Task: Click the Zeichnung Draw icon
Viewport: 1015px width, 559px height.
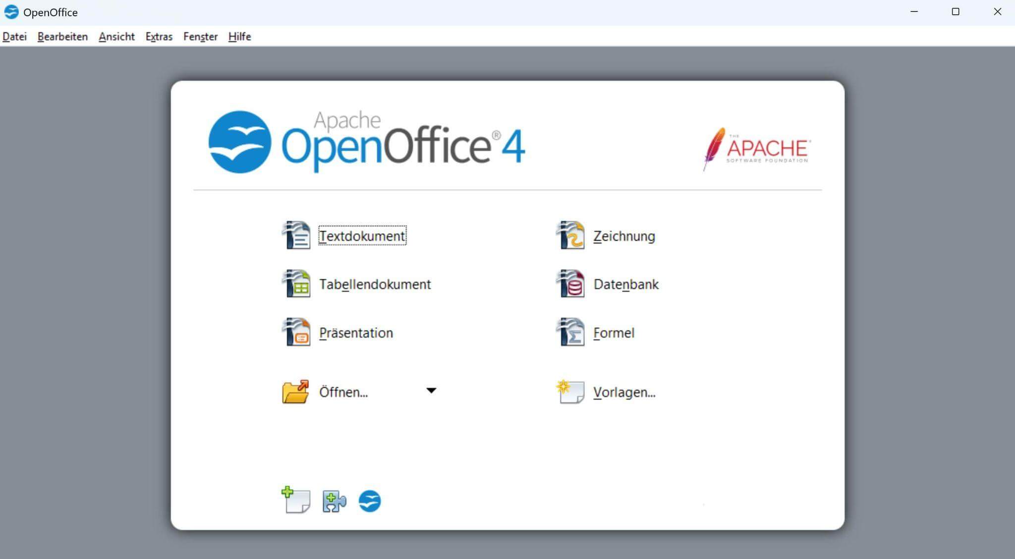Action: pyautogui.click(x=570, y=236)
